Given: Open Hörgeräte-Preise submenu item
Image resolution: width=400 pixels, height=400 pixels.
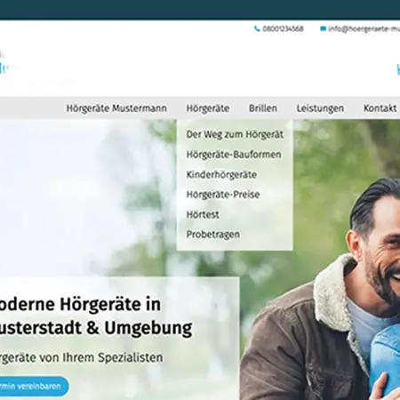Looking at the screenshot, I should 223,195.
